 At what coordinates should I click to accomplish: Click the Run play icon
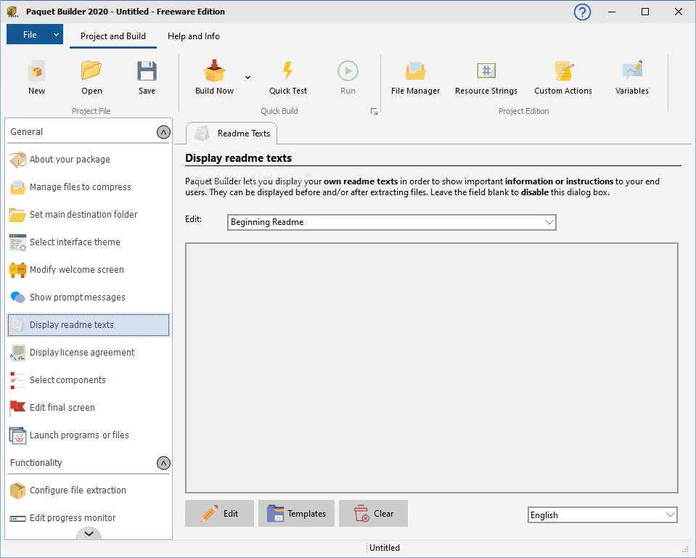(x=348, y=71)
